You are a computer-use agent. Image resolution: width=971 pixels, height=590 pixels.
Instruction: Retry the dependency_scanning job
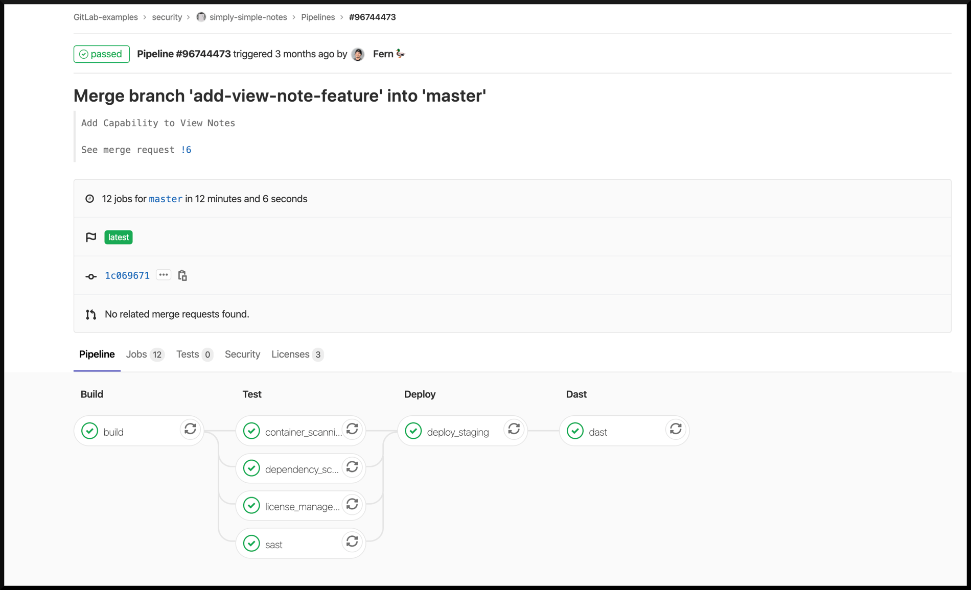pos(352,467)
